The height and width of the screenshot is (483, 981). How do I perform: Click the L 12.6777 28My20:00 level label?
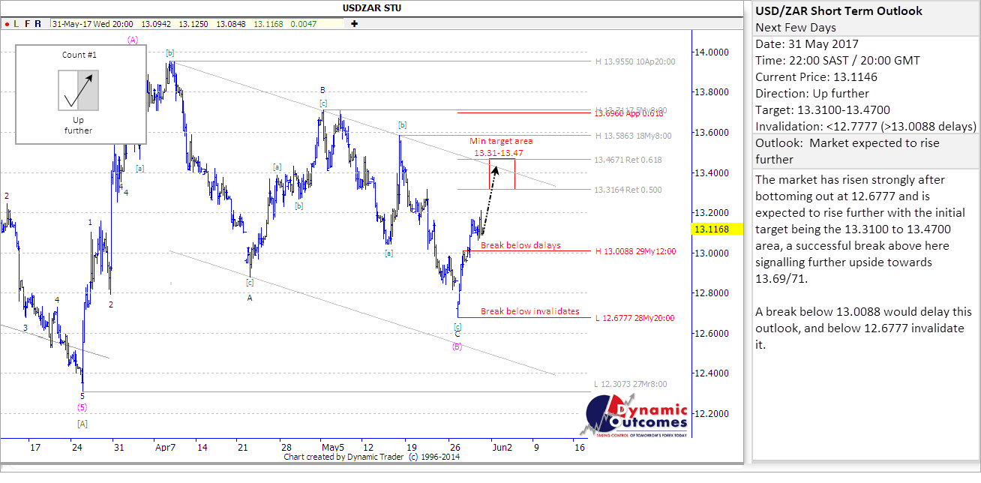click(x=634, y=318)
